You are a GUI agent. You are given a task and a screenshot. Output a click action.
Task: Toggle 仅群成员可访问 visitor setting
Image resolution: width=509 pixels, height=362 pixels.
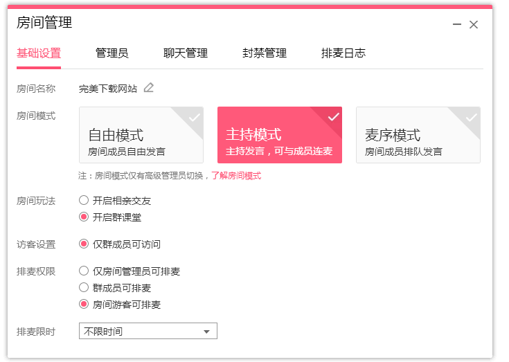[84, 244]
